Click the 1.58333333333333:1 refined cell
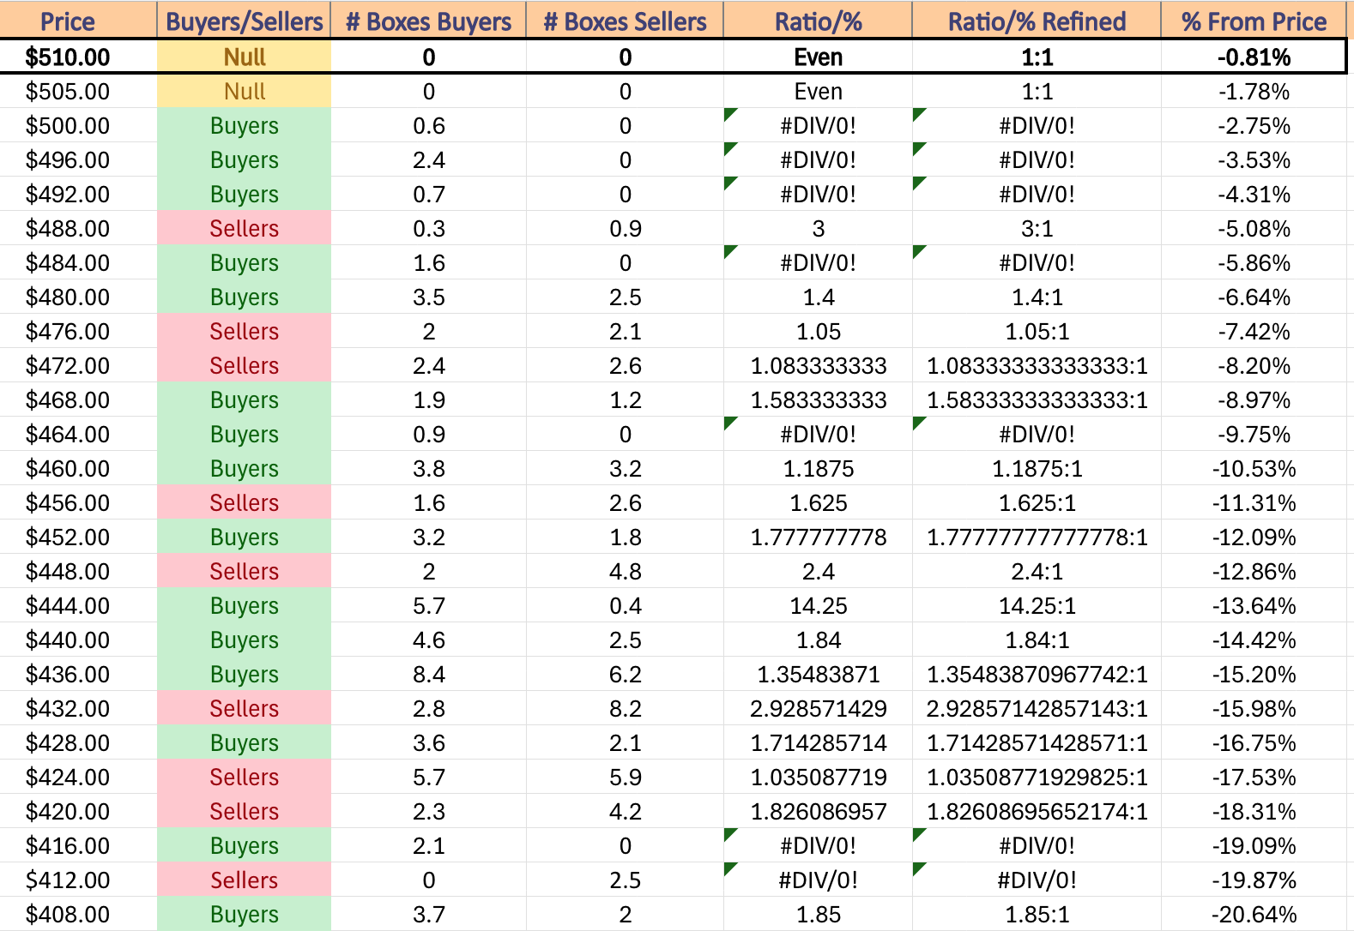Image resolution: width=1354 pixels, height=931 pixels. click(1037, 399)
